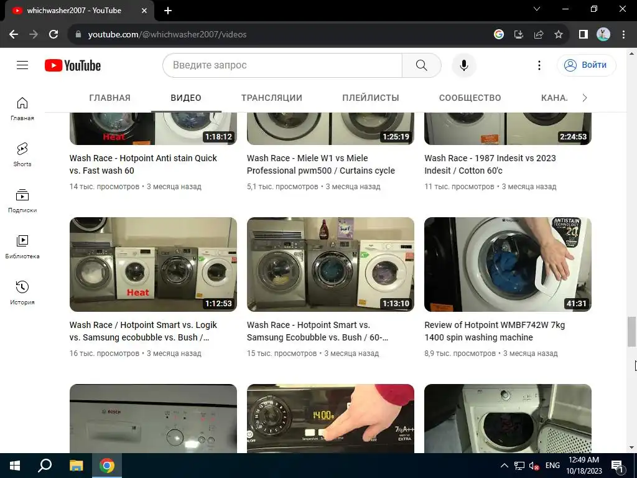
Task: Switch to ТРАНСЛЯЦИИ channel tab
Action: [272, 98]
